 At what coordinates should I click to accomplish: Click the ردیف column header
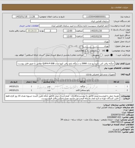pyautogui.click(x=127, y=82)
